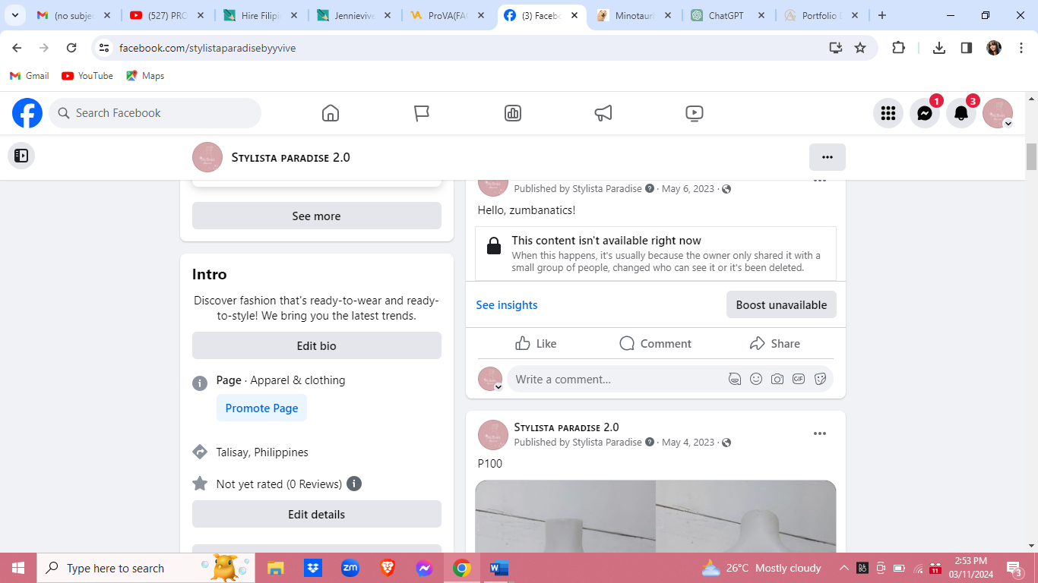Open options menu for the May 4 post
1038x583 pixels.
820,433
